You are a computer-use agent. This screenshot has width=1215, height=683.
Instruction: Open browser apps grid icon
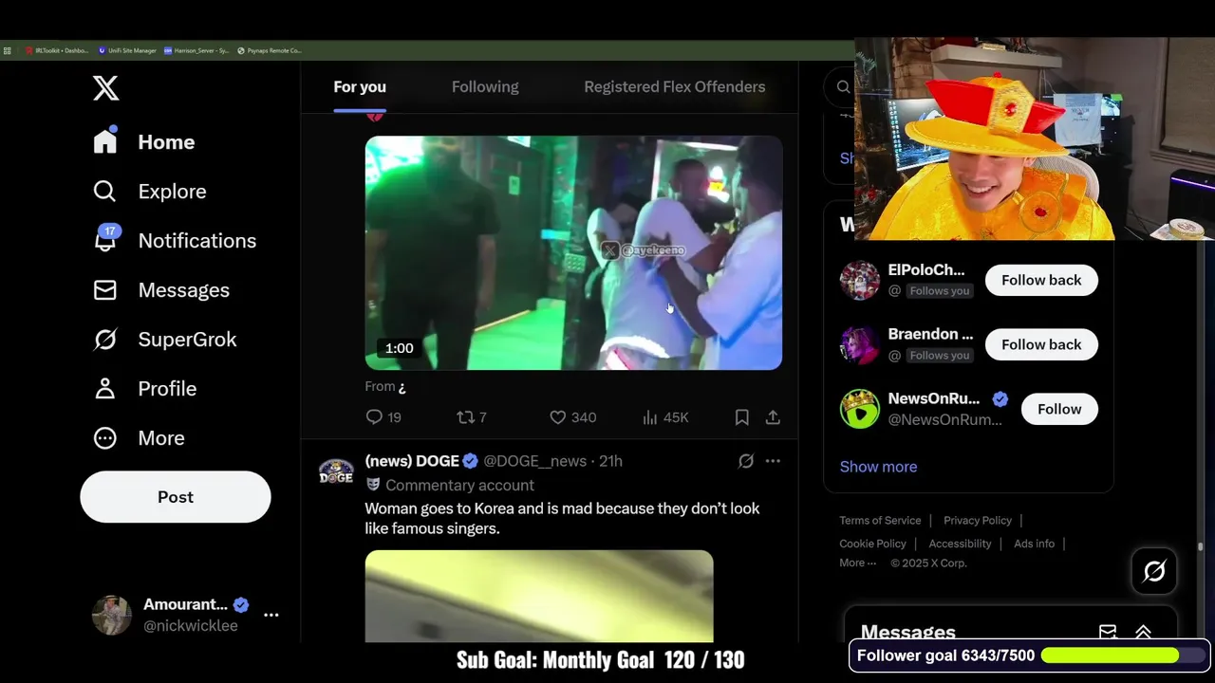(x=8, y=50)
